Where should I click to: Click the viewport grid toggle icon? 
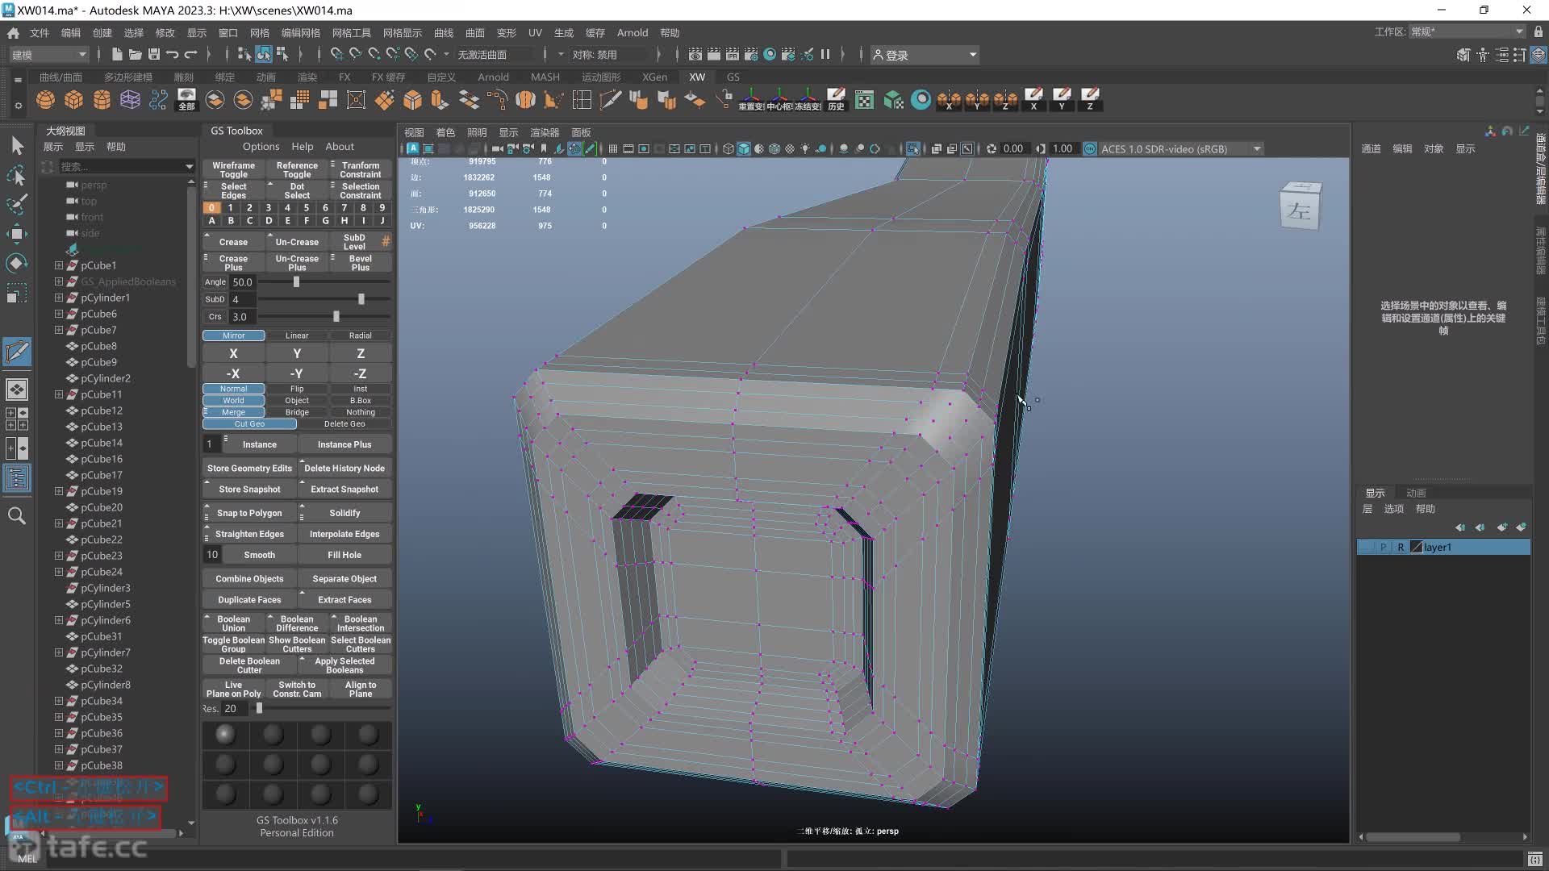pos(613,149)
